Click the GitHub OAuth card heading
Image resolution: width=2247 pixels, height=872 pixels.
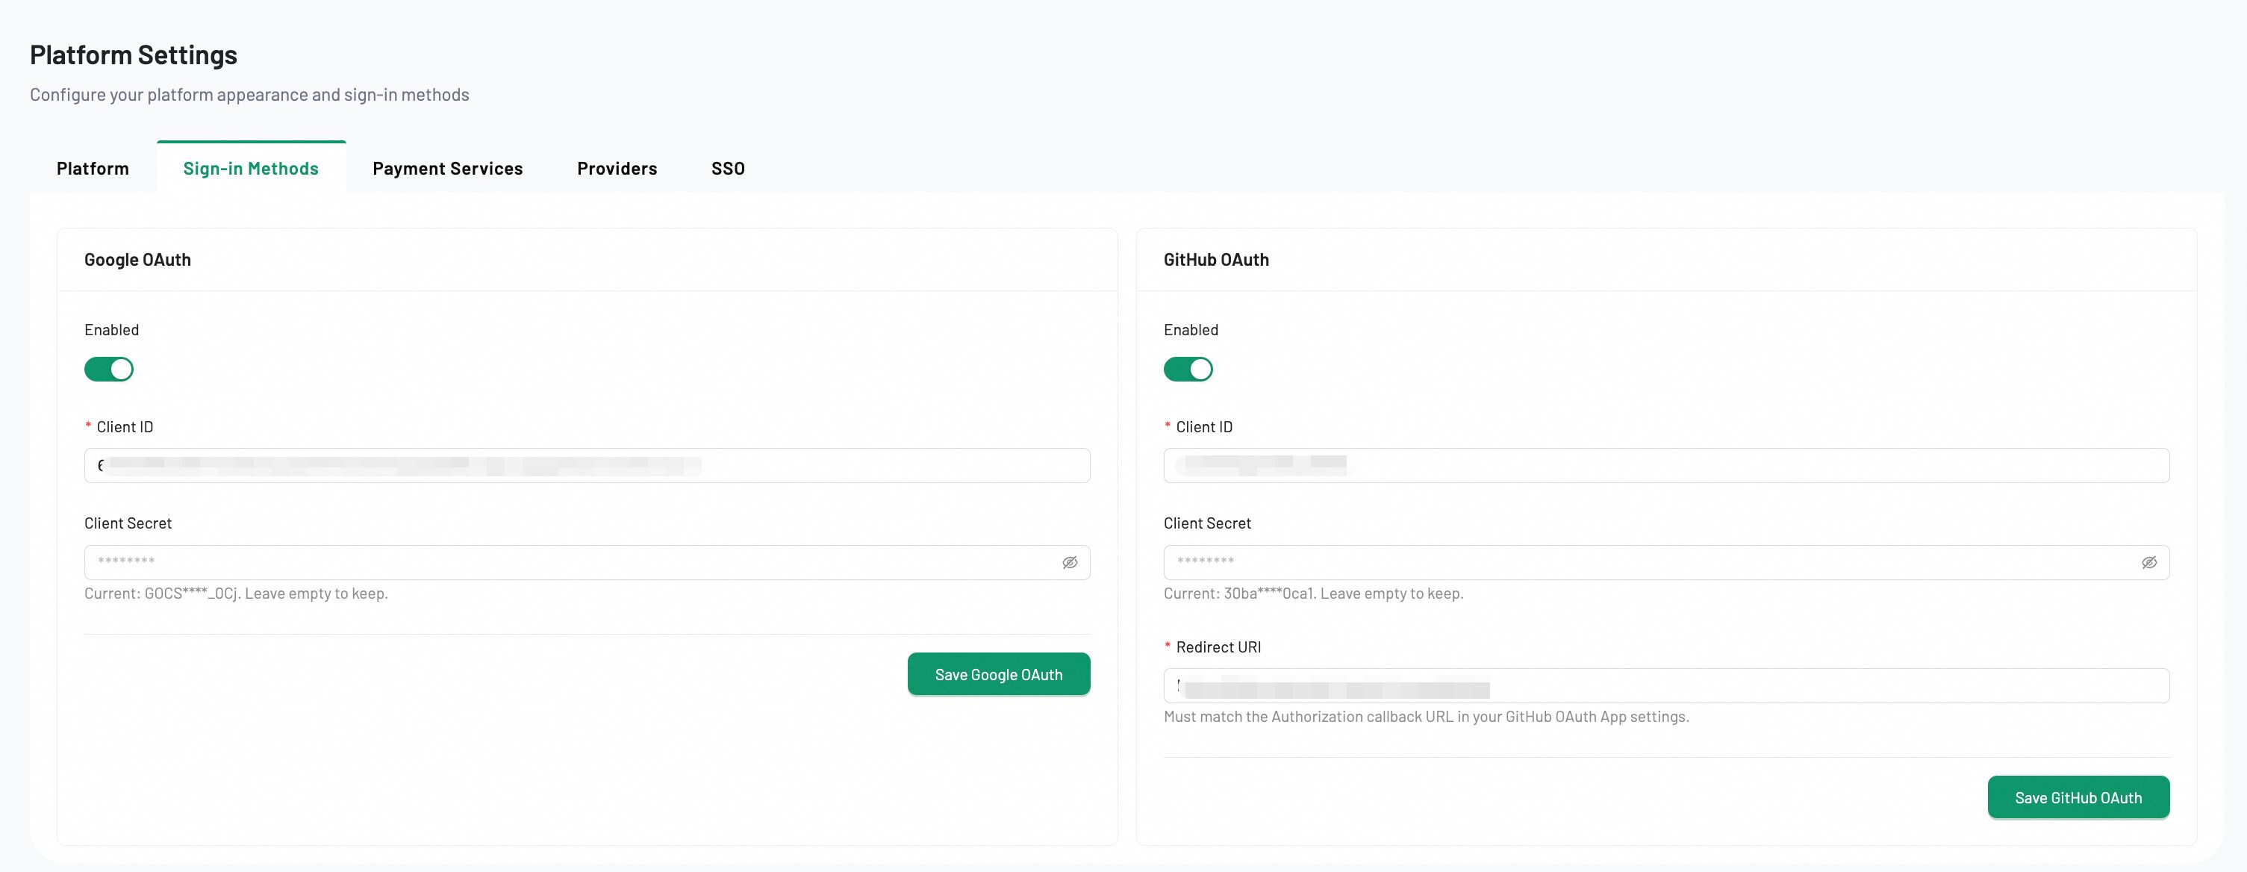[1216, 260]
